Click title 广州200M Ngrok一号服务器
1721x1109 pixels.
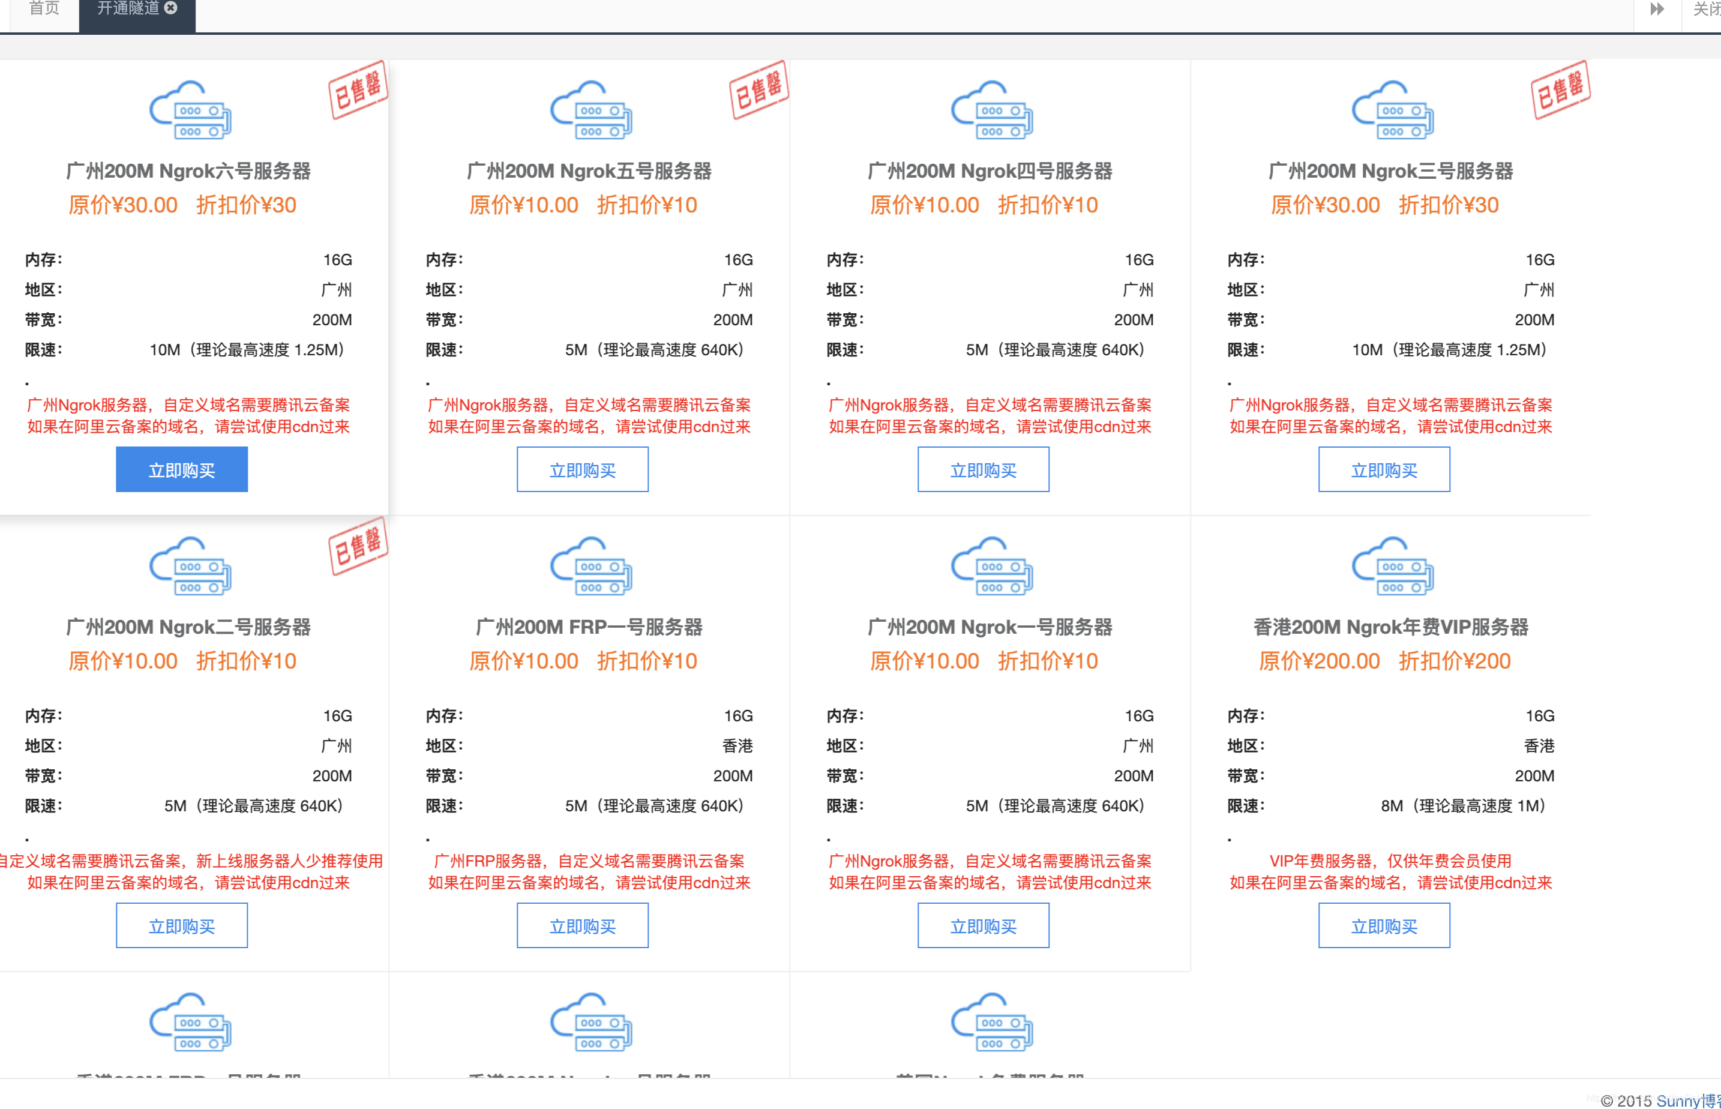pyautogui.click(x=990, y=627)
